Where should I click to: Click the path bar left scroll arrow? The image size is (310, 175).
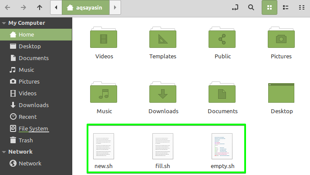click(56, 7)
